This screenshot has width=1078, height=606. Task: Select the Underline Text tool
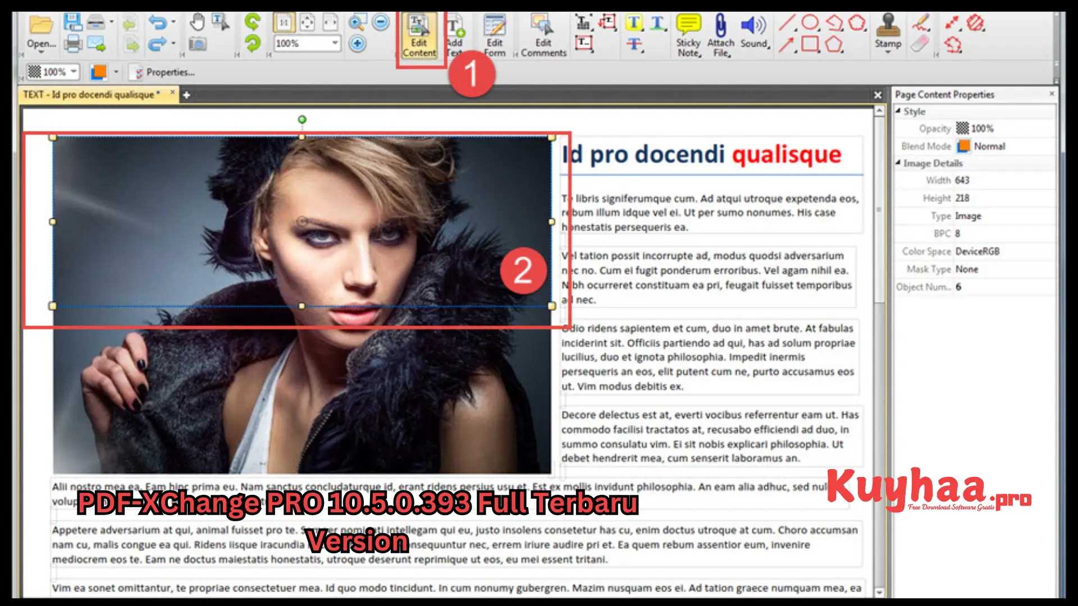tap(657, 23)
